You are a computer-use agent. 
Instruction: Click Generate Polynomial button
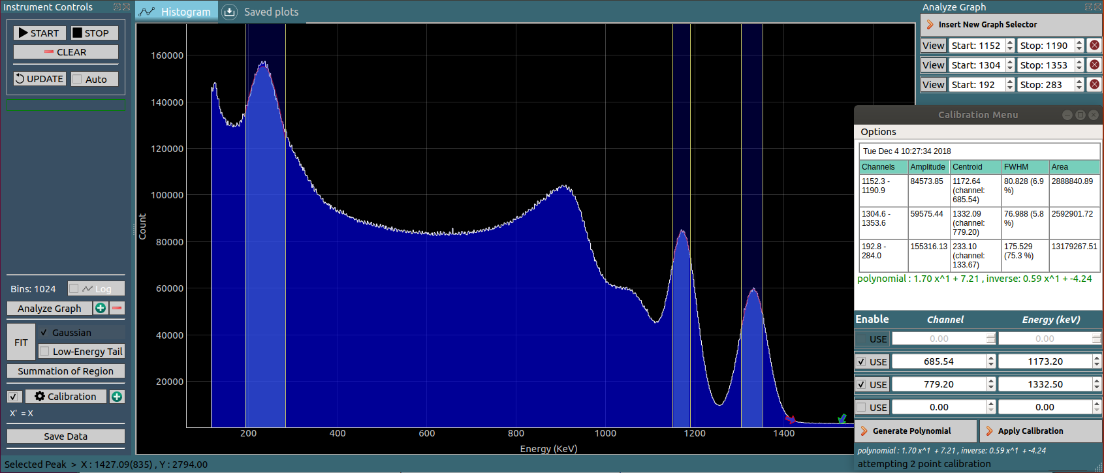pos(915,431)
